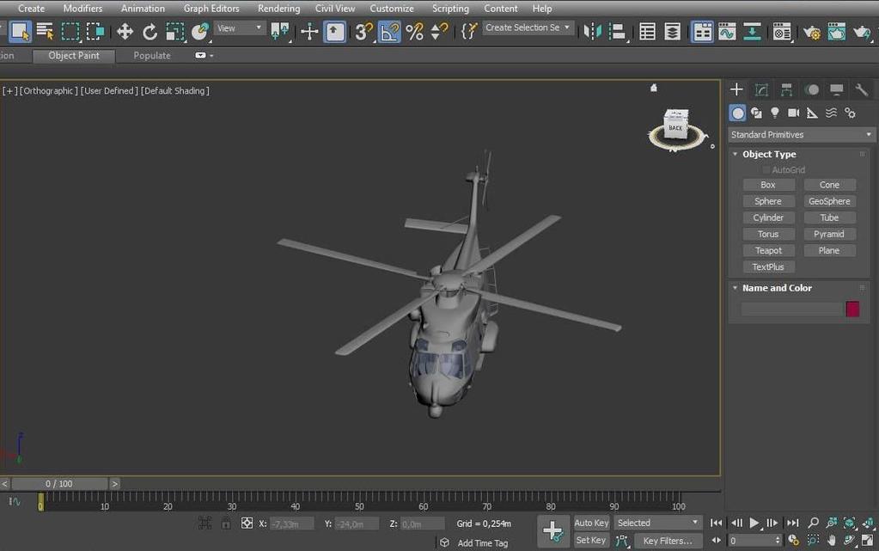Open the Create Selection Set dropdown
Image resolution: width=879 pixels, height=551 pixels.
[x=527, y=28]
